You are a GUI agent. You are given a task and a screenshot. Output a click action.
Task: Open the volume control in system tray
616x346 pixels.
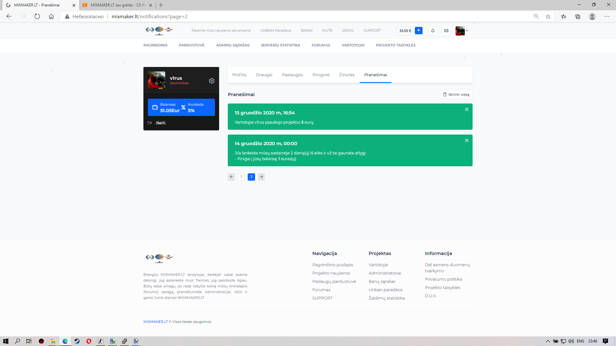click(x=571, y=341)
